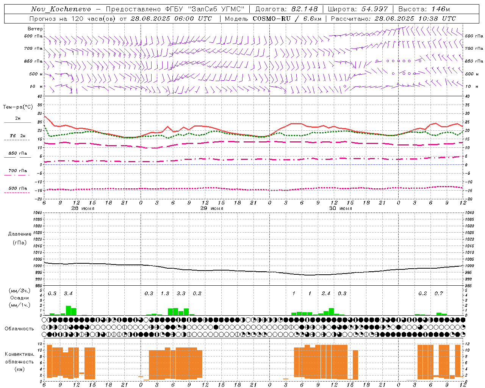Click 'Прогноз на 120 часа(ов)' text
The height and width of the screenshot is (388, 485).
[73, 19]
